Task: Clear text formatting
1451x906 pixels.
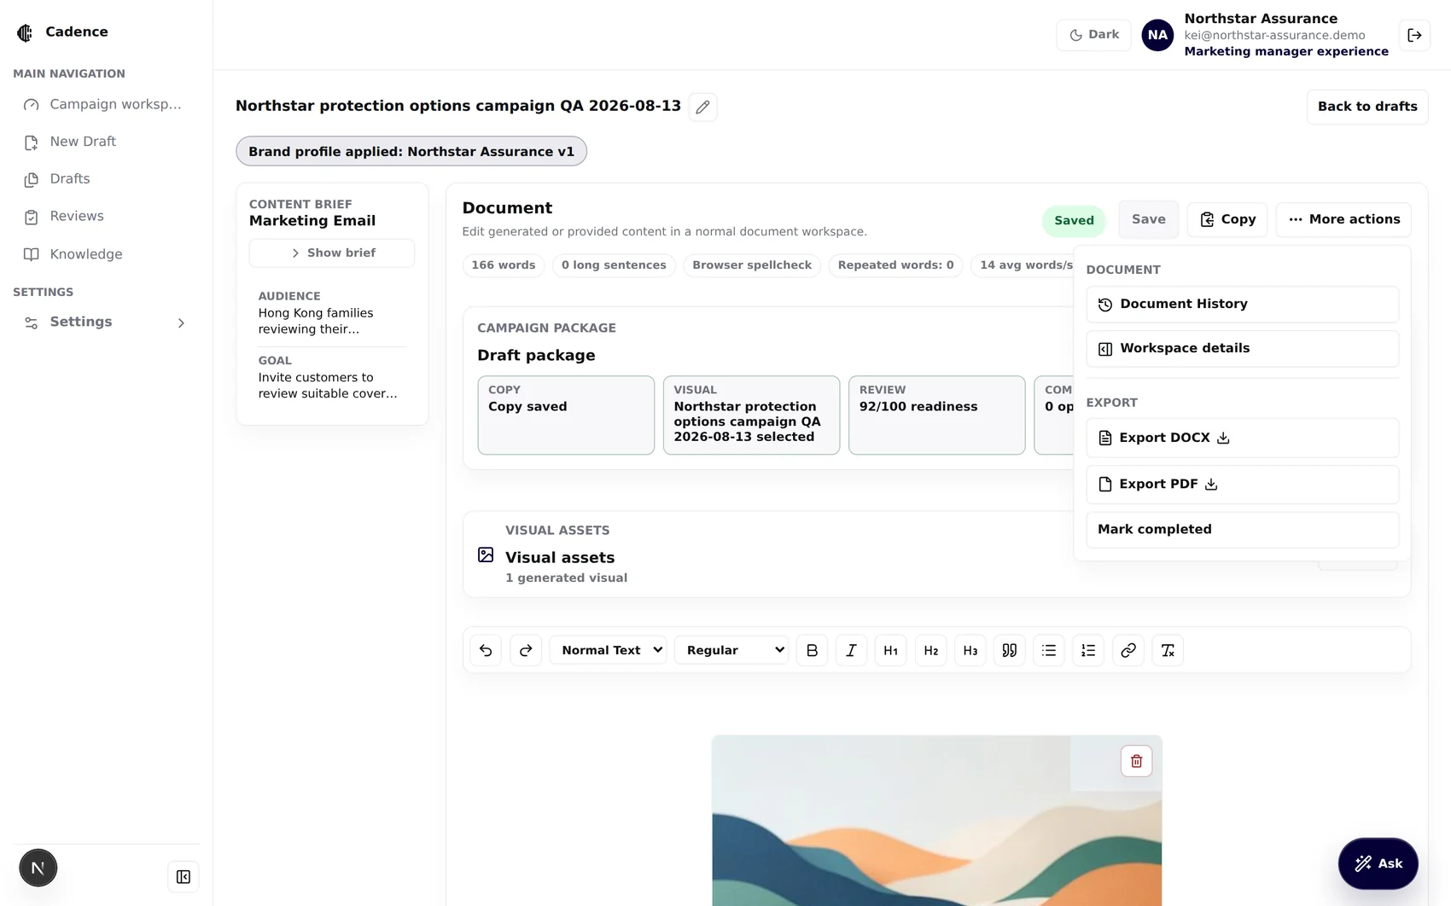Action: [x=1168, y=650]
